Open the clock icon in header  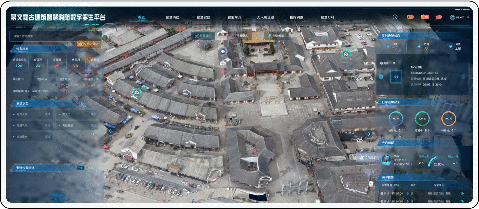[x=395, y=17]
